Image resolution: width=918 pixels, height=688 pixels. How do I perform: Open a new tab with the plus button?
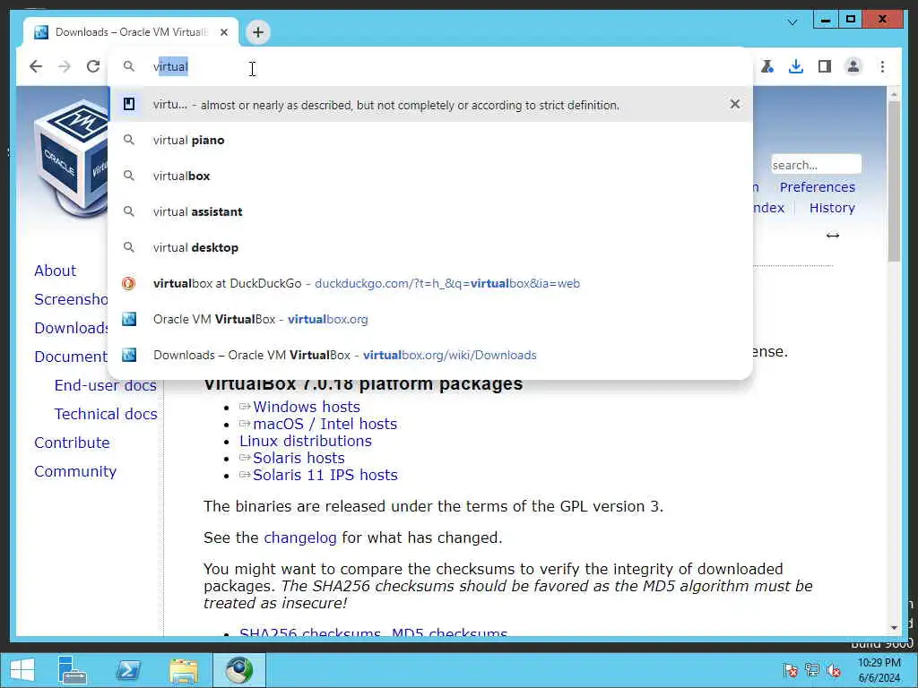click(x=258, y=32)
